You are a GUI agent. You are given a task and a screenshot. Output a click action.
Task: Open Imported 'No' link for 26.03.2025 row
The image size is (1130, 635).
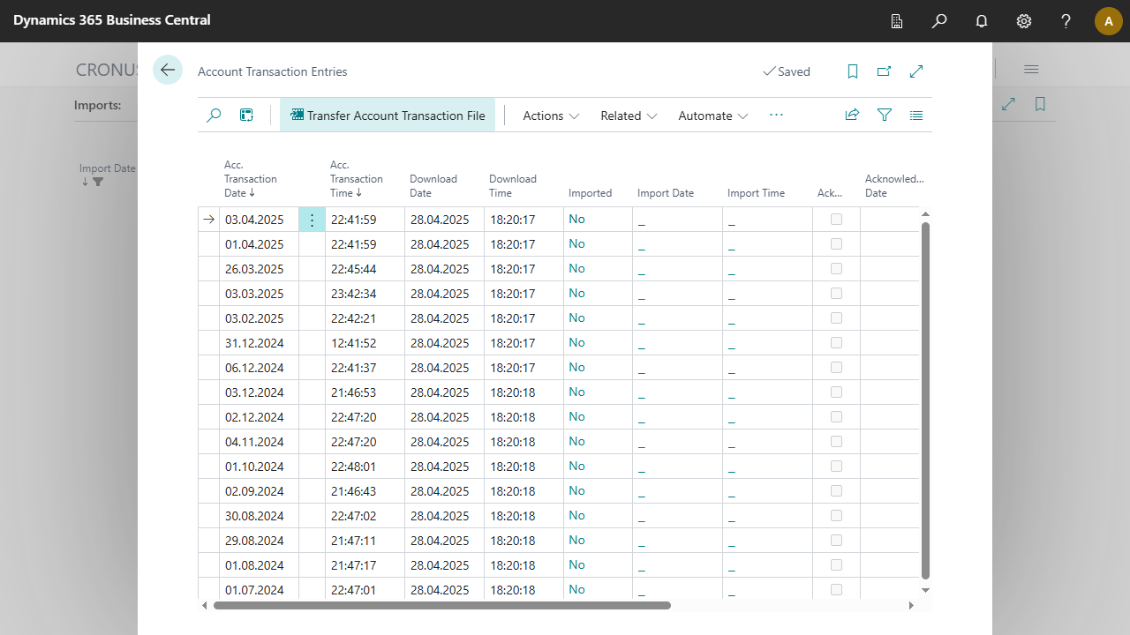click(x=576, y=268)
